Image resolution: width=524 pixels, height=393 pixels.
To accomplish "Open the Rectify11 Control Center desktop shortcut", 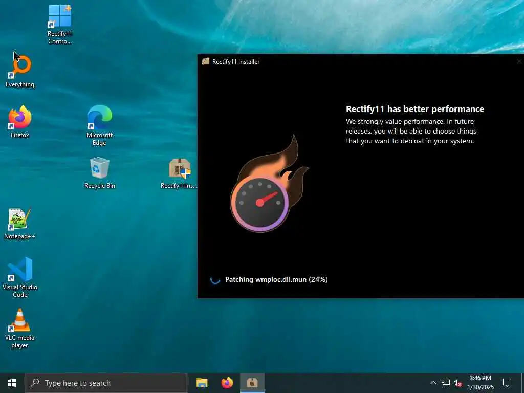I will 59,25.
